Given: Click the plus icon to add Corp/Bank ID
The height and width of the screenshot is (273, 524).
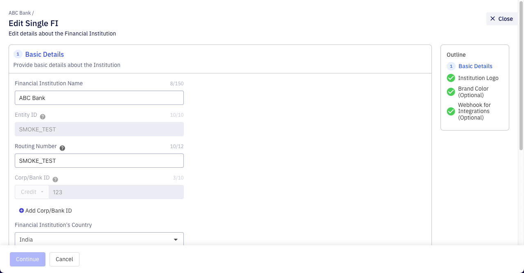Looking at the screenshot, I should (21, 211).
